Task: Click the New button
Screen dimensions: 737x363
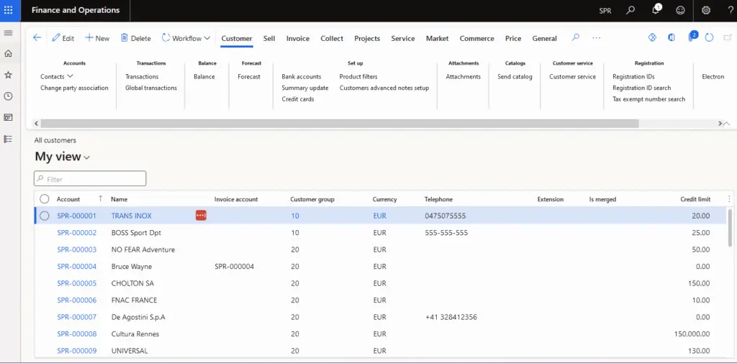Action: tap(97, 39)
